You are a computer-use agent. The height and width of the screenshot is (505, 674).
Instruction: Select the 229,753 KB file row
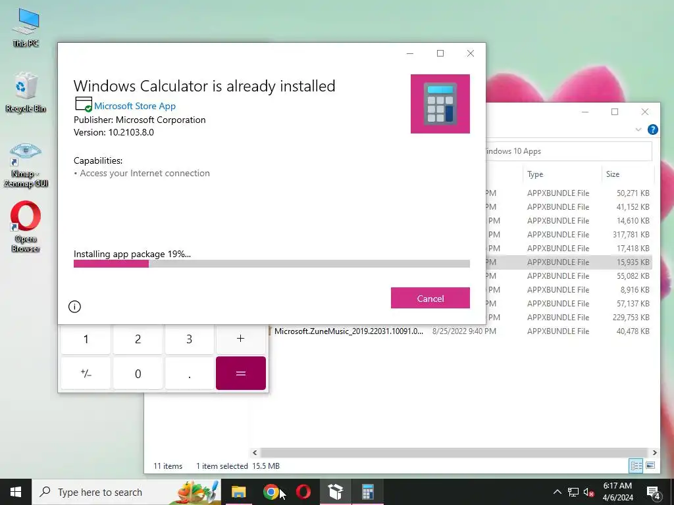click(569, 318)
